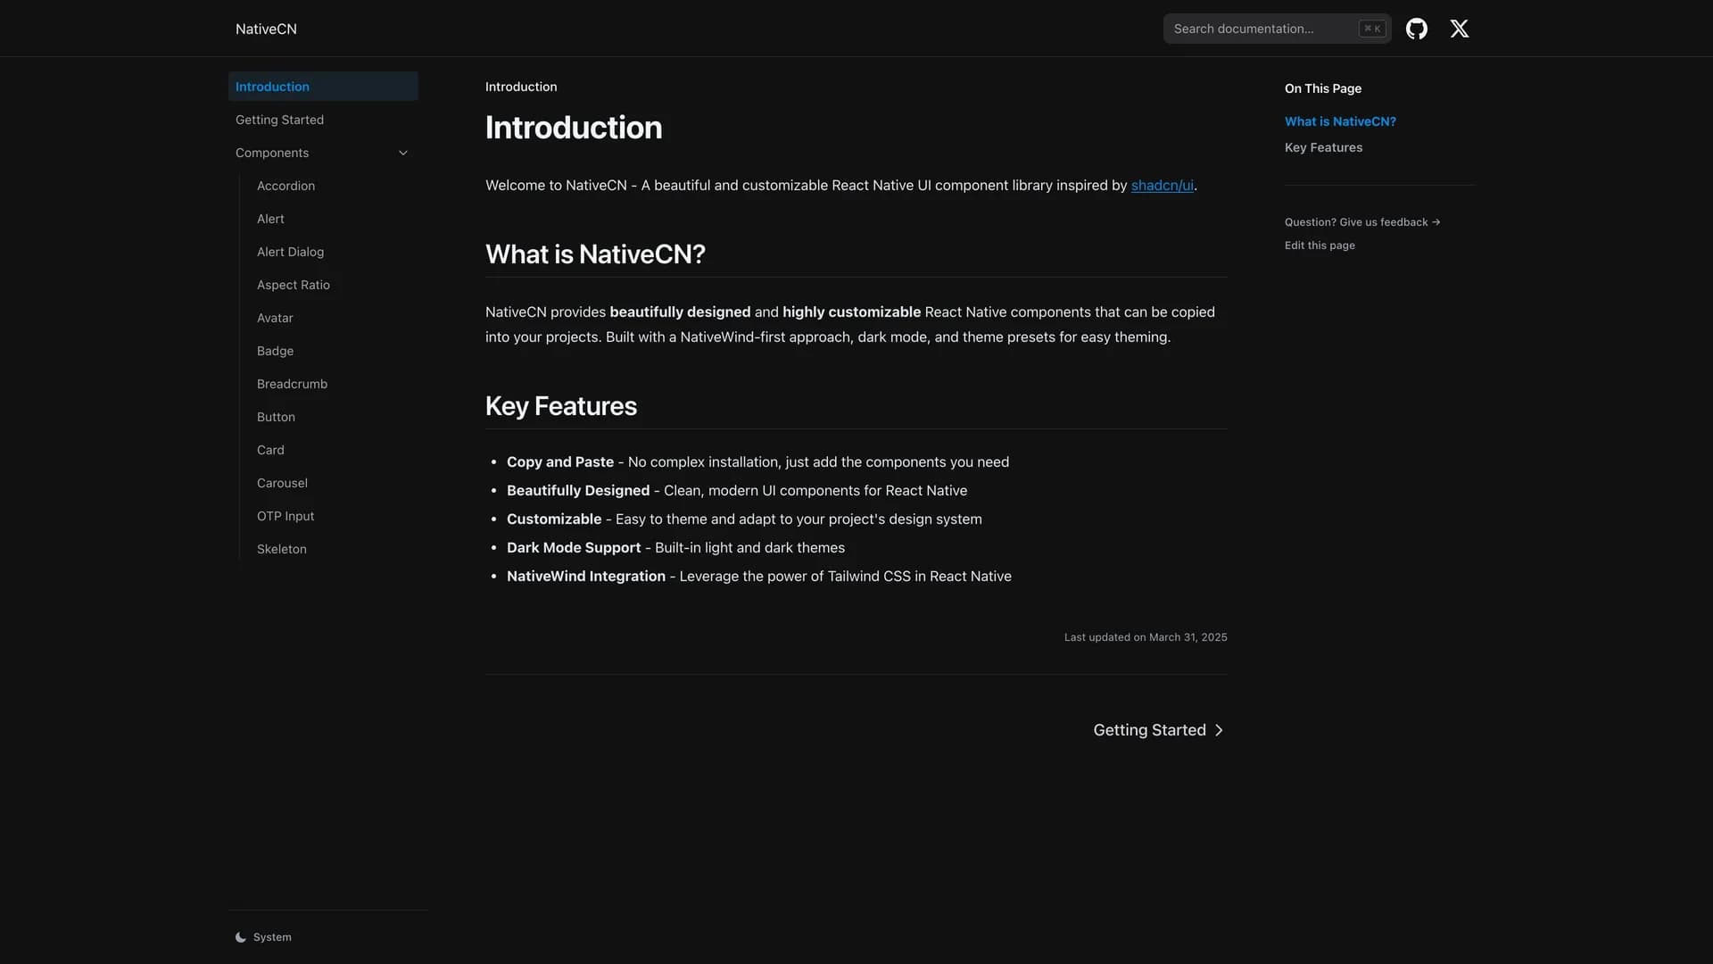This screenshot has height=964, width=1713.
Task: Click the arrow on the feedback link
Action: pyautogui.click(x=1437, y=221)
